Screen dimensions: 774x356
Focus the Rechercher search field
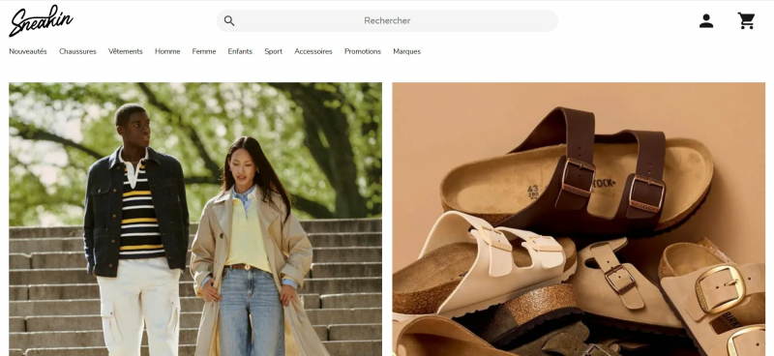[x=387, y=20]
